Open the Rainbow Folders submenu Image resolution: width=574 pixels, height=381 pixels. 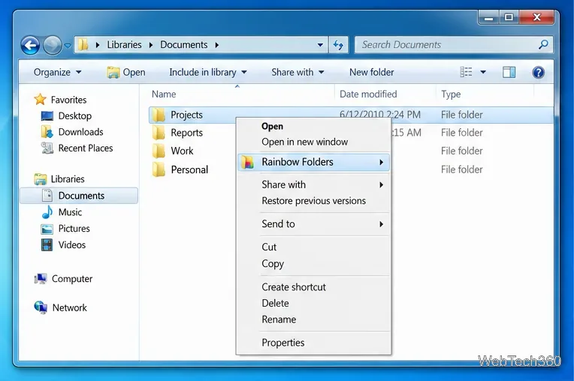click(x=313, y=162)
